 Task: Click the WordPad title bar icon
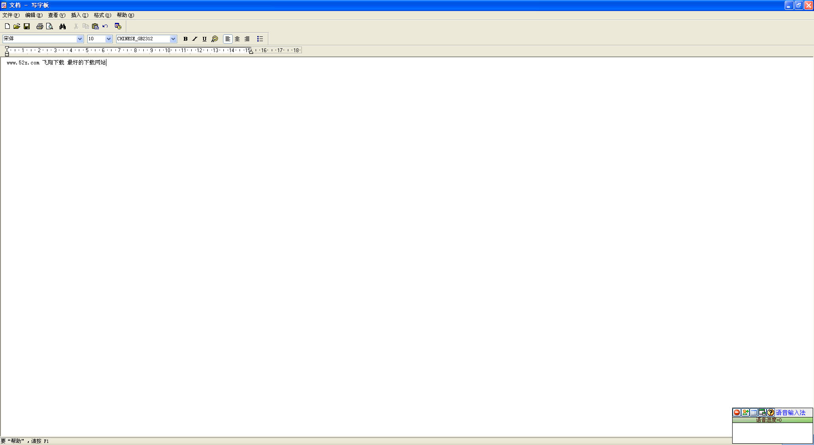pos(4,5)
